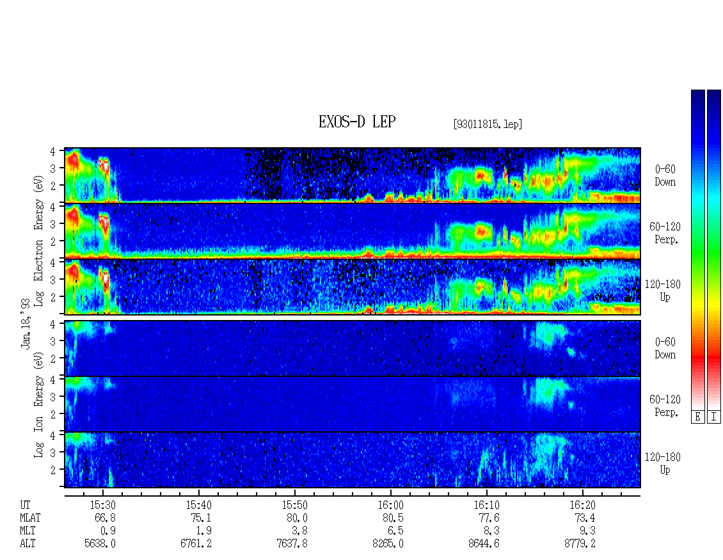This screenshot has height=560, width=723.
Task: Click the 16:00 UT time label
Action: tap(390, 505)
